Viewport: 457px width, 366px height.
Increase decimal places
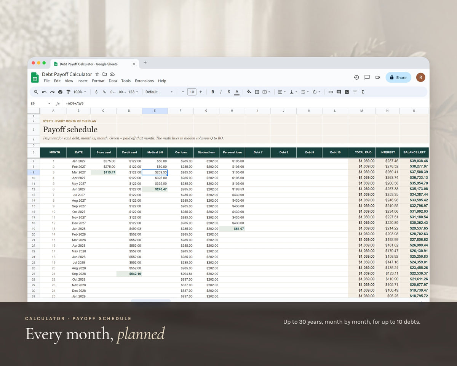[121, 92]
